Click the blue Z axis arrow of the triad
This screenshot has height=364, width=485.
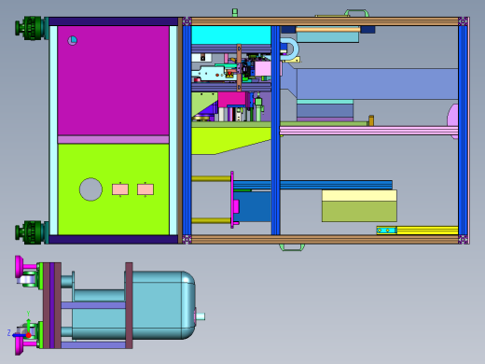(19, 335)
